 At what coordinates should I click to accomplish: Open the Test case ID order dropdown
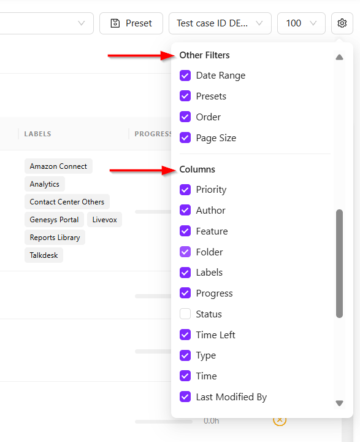[x=220, y=23]
